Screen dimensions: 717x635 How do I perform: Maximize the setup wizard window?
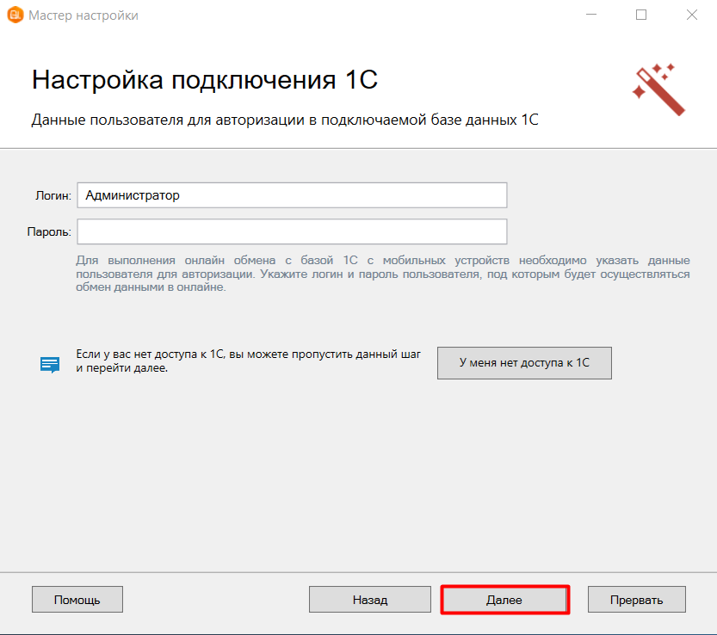coord(641,15)
